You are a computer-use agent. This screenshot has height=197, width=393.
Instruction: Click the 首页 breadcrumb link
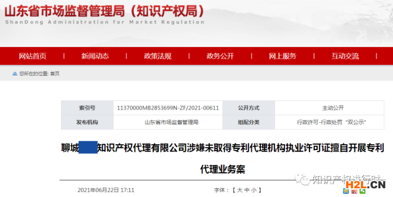[55, 74]
